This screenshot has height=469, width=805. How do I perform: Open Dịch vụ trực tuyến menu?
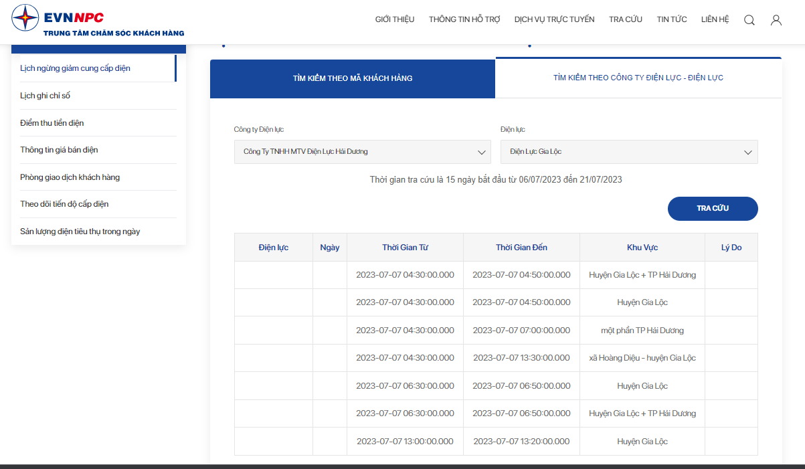554,19
